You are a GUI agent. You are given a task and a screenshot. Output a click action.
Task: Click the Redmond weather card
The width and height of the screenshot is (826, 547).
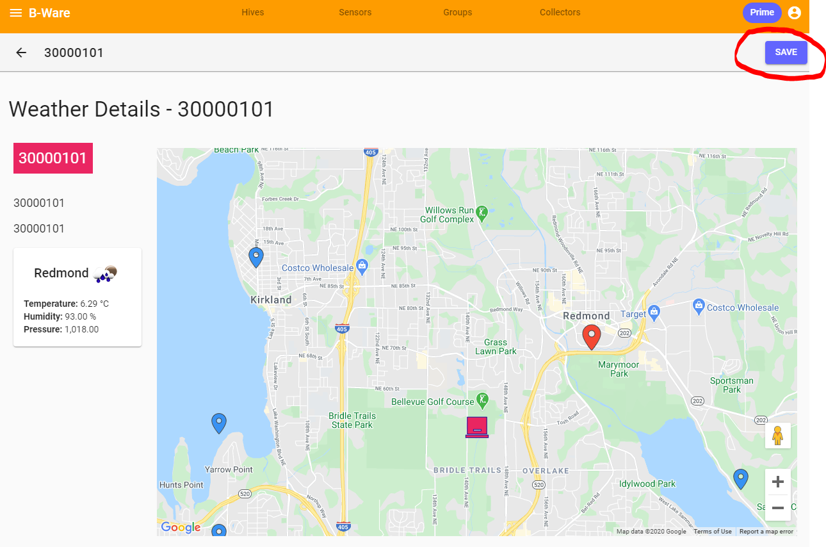pos(77,297)
